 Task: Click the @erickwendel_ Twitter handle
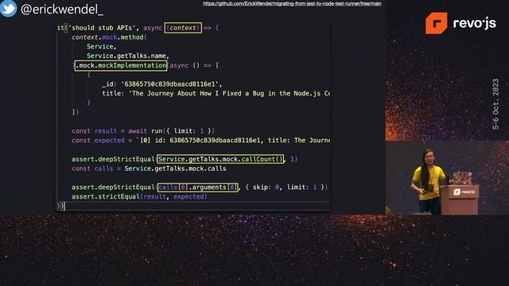point(62,10)
